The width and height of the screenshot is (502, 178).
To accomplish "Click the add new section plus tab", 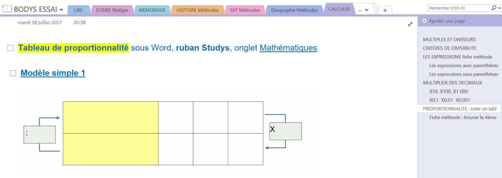I will coord(385,10).
